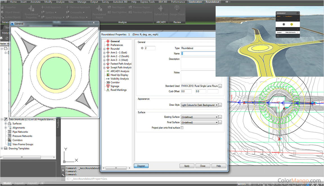This screenshot has height=186, width=324.
Task: Close the General diagram preview window
Action: coord(94,23)
